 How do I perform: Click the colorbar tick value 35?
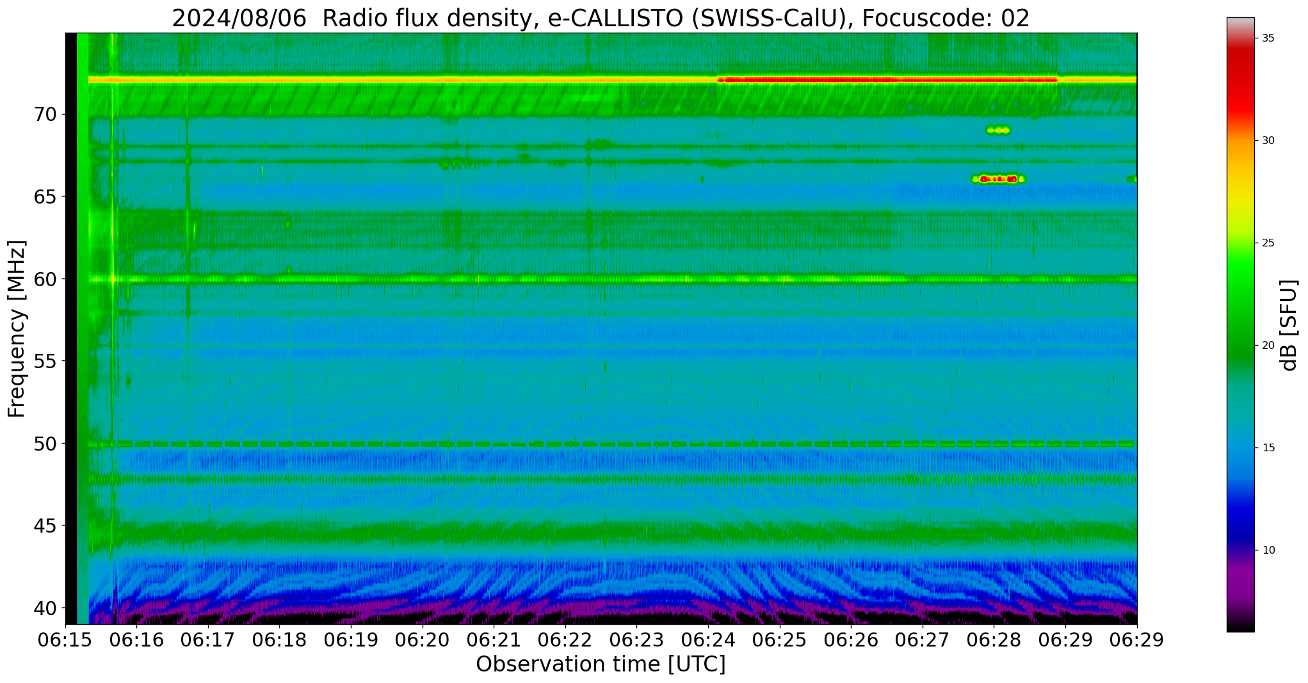click(1268, 38)
